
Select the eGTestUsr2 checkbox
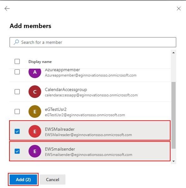[x=17, y=111]
